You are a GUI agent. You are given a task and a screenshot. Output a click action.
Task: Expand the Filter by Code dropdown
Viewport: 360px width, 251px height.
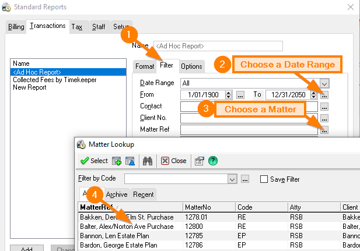click(232, 179)
